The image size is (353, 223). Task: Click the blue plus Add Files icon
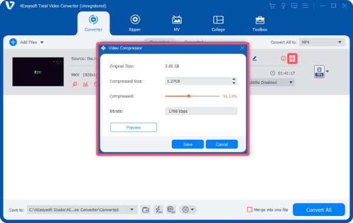point(13,42)
